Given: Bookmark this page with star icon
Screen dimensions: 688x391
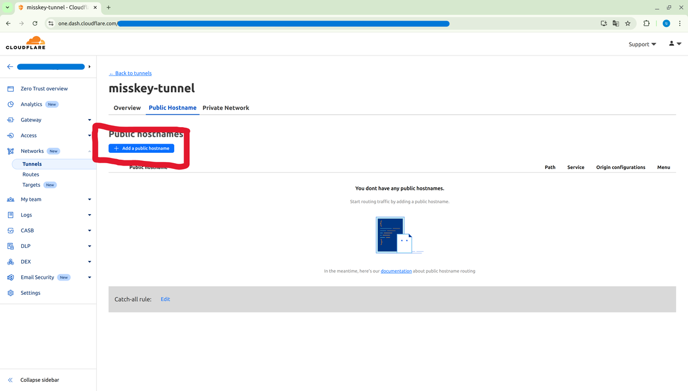Looking at the screenshot, I should tap(628, 23).
